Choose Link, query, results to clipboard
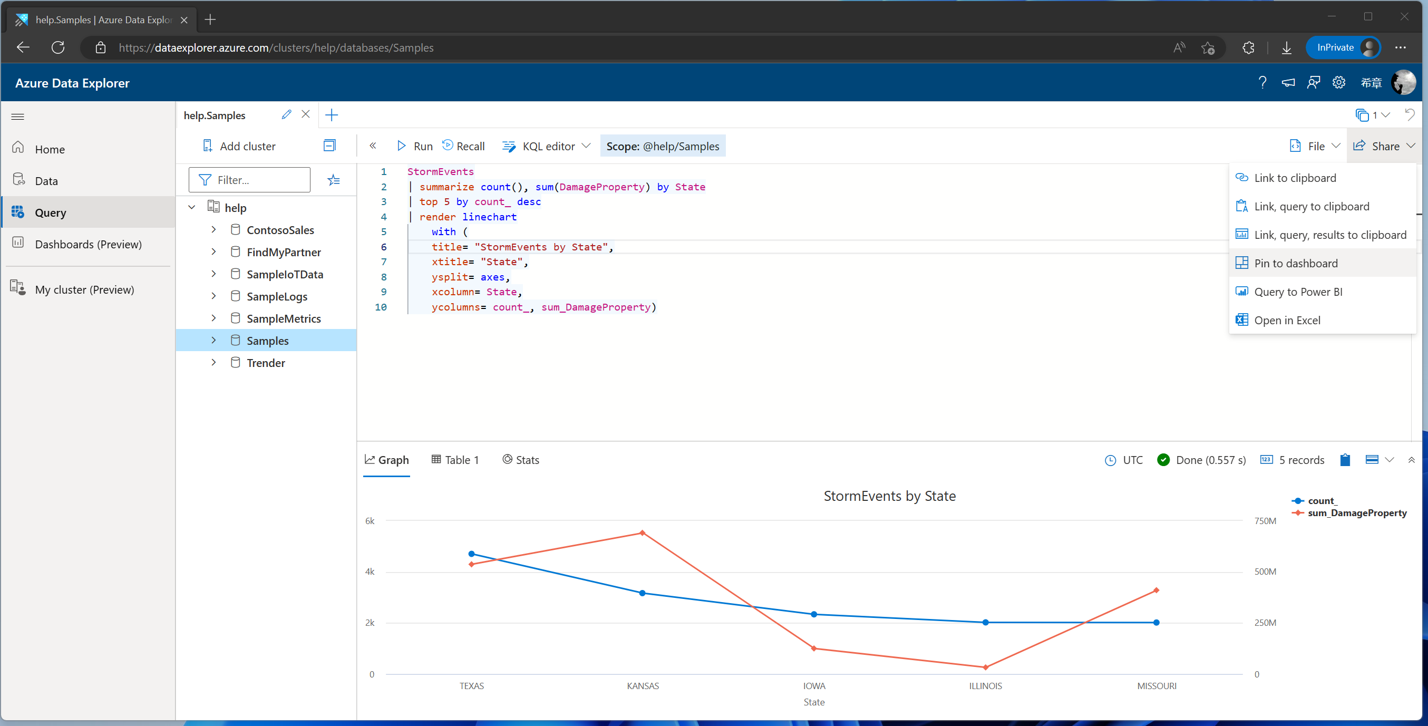 (1322, 235)
